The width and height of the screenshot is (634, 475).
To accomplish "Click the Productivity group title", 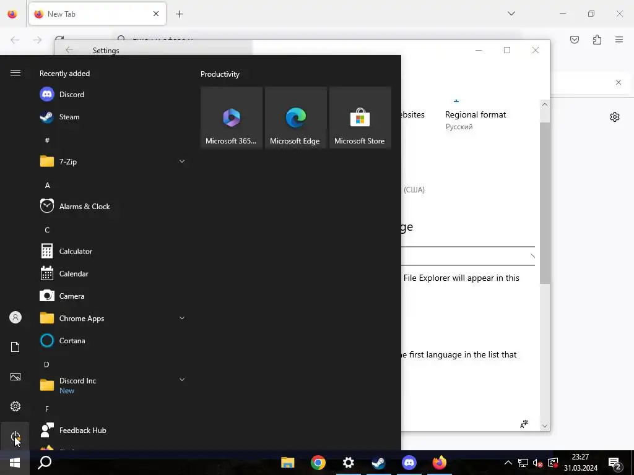I will 220,74.
